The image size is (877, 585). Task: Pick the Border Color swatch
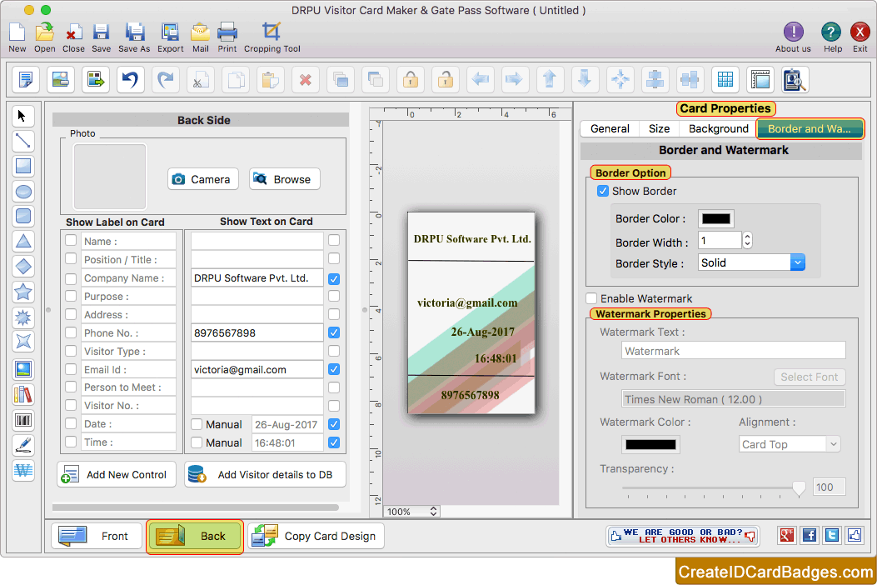point(716,219)
